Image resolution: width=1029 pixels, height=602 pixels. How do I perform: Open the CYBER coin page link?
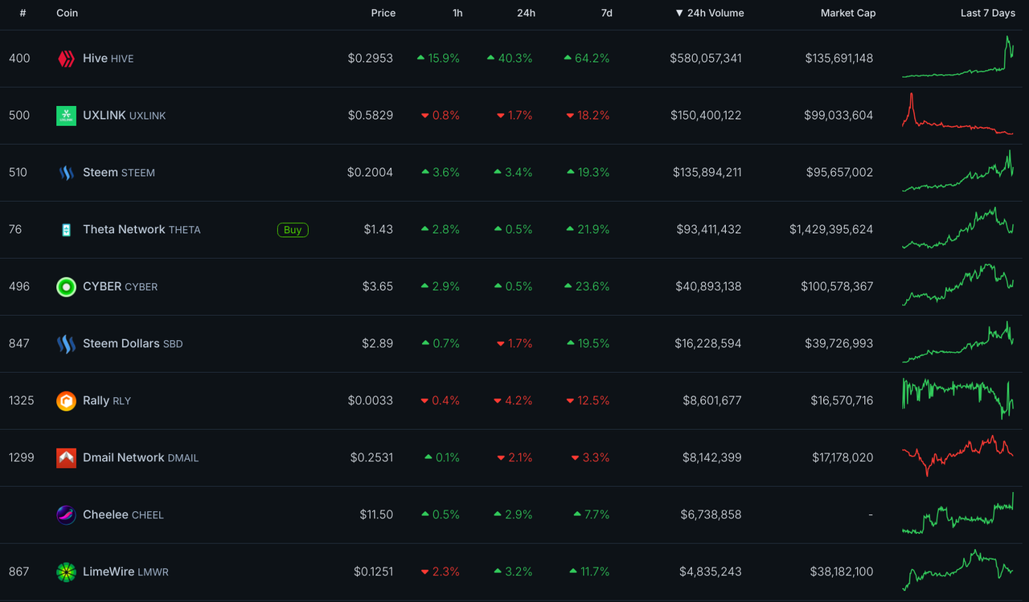[120, 287]
